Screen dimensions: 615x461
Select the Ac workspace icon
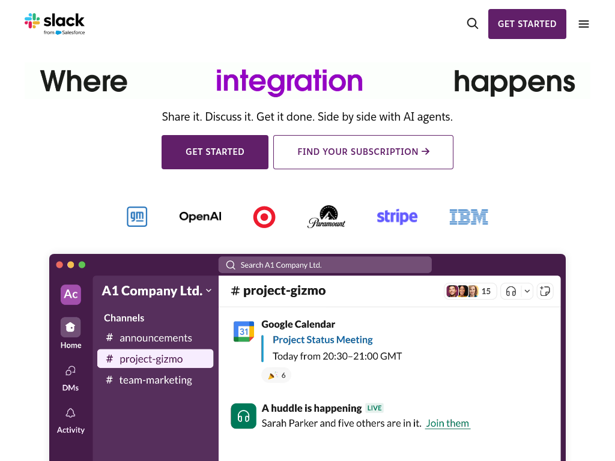click(70, 294)
